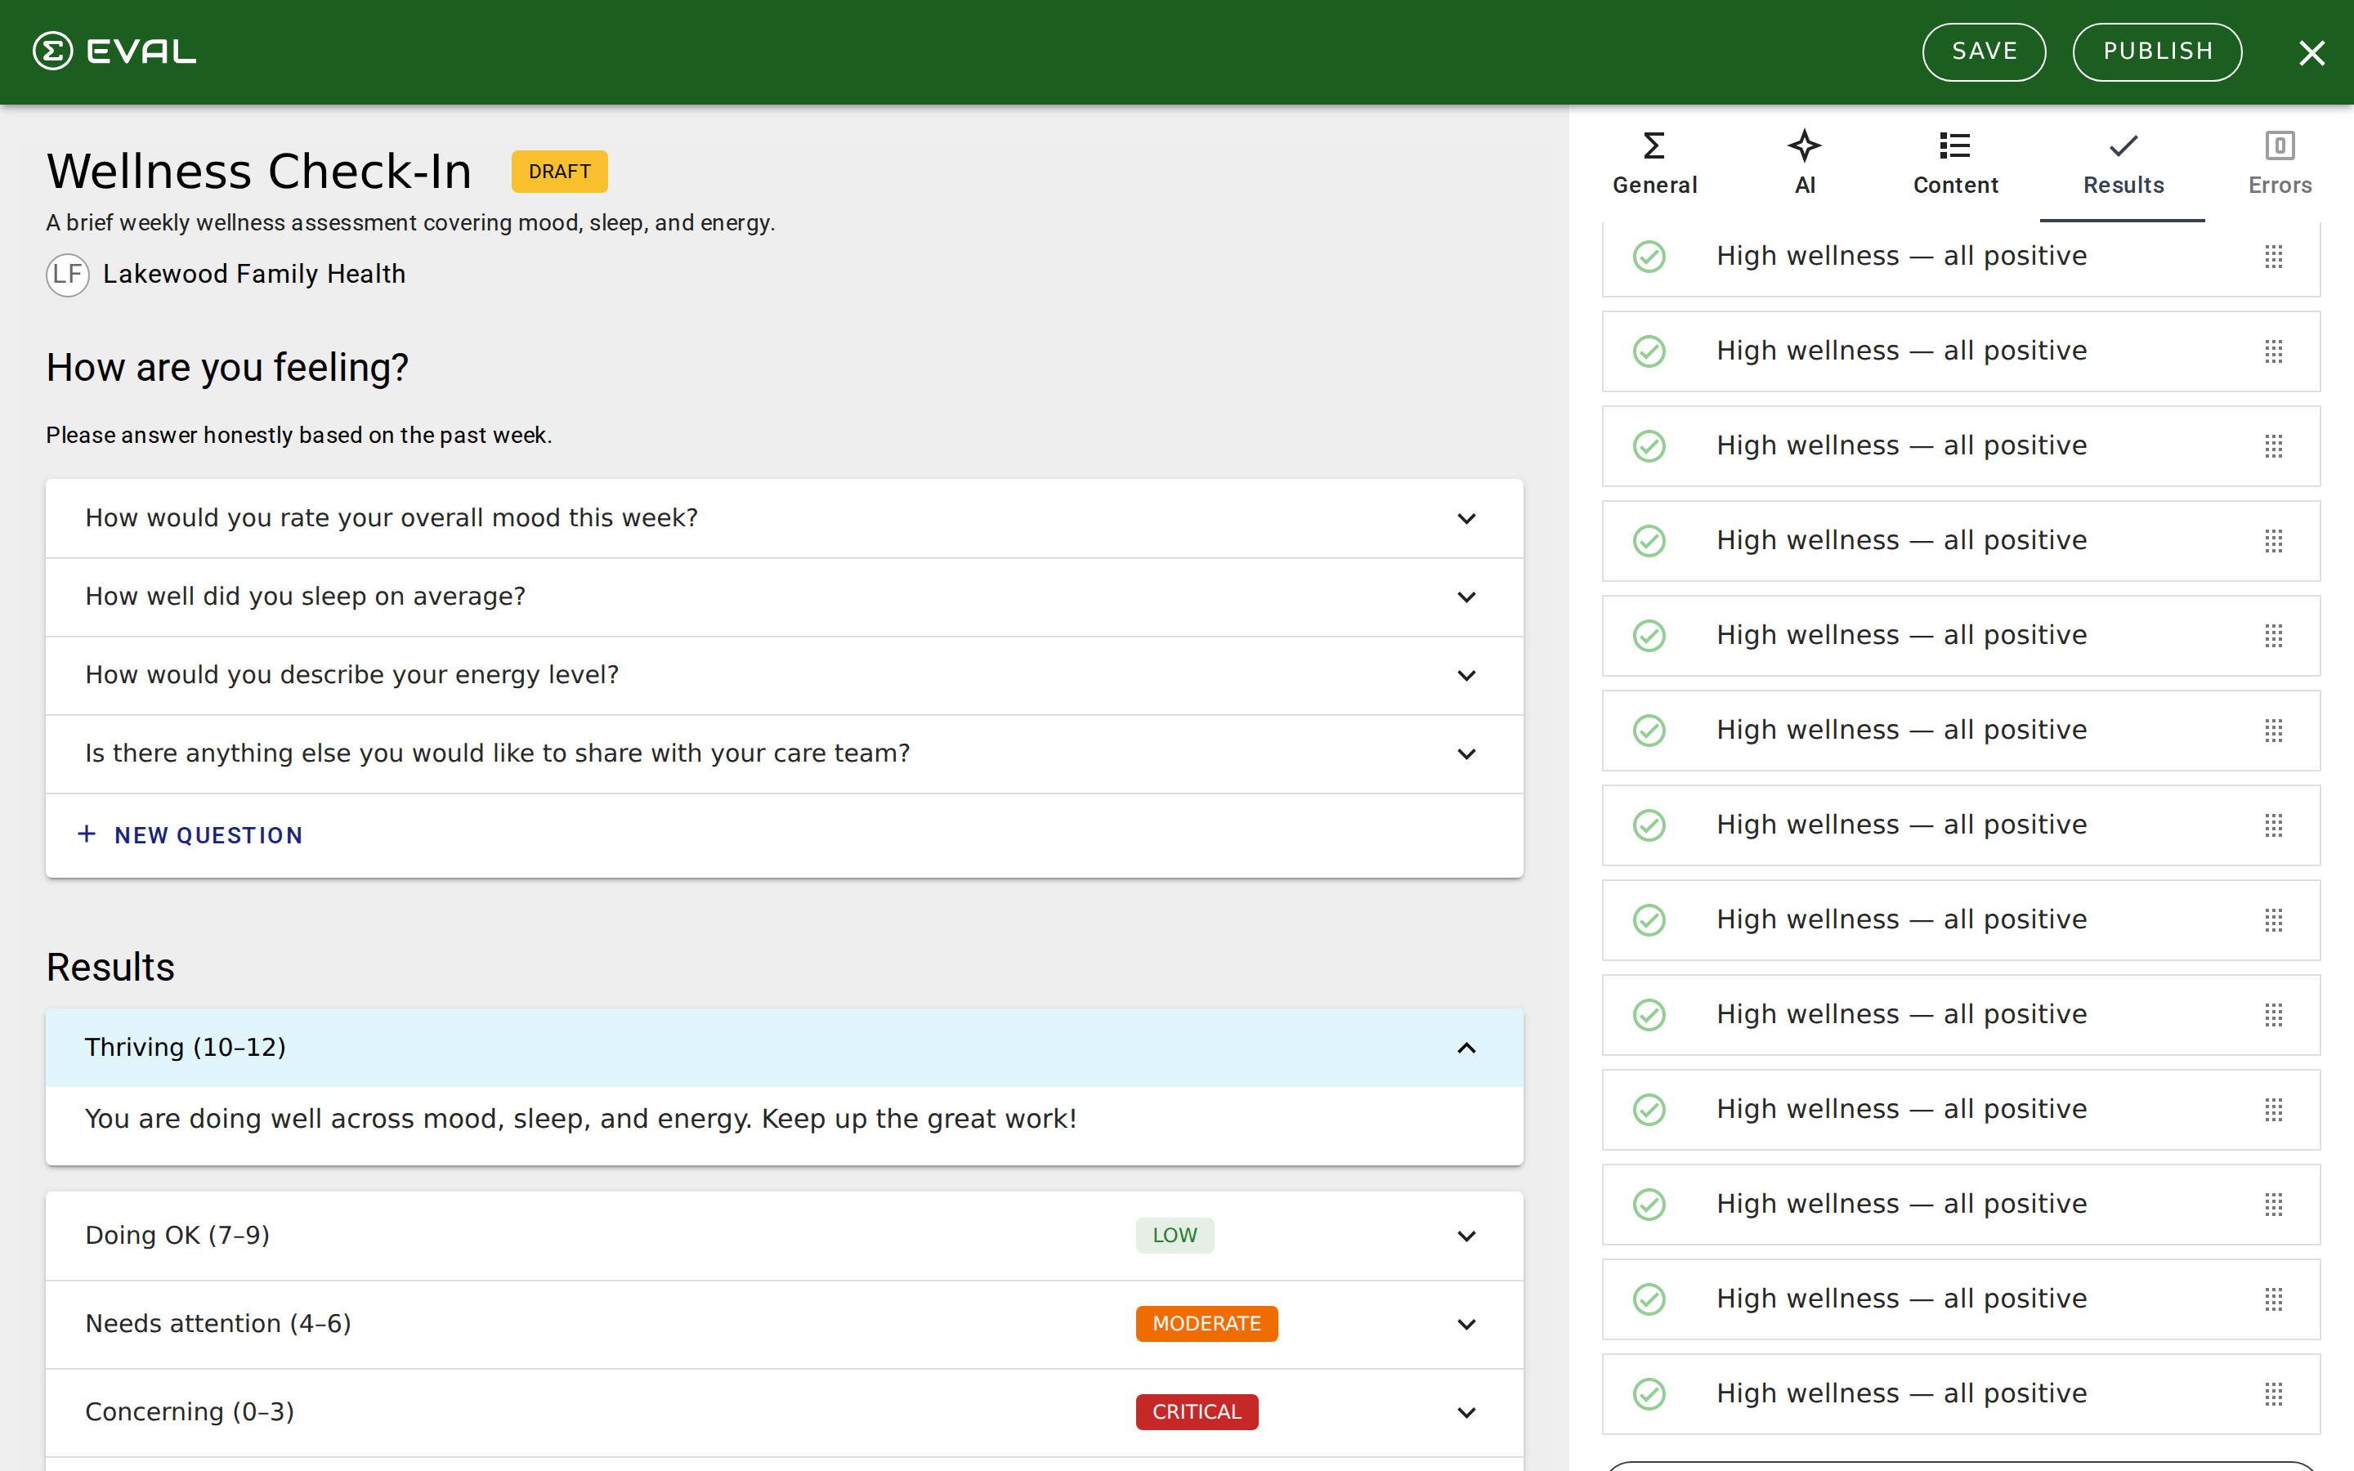2354x1471 pixels.
Task: Switch to the Results tab
Action: (x=2123, y=162)
